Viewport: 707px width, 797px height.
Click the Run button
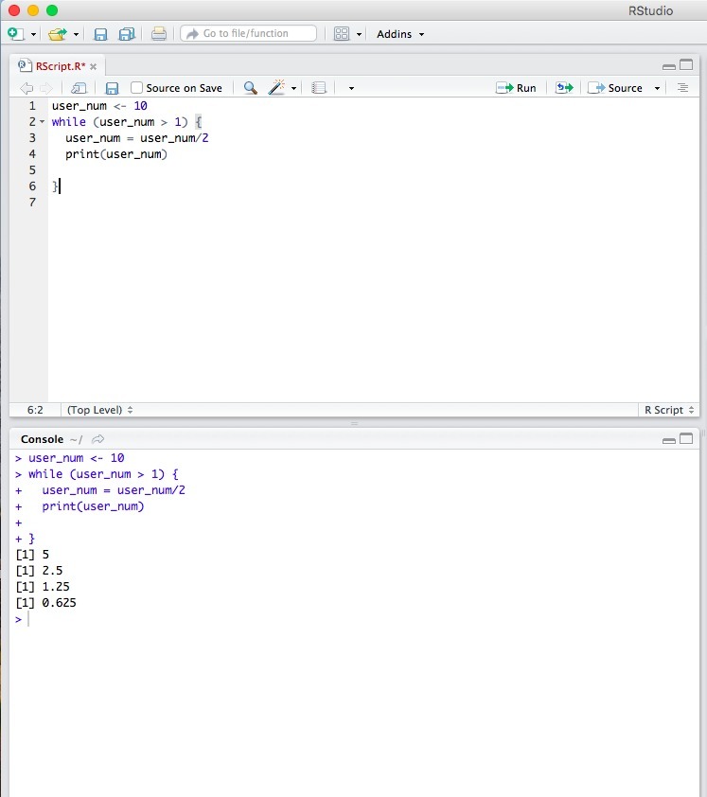pos(517,88)
